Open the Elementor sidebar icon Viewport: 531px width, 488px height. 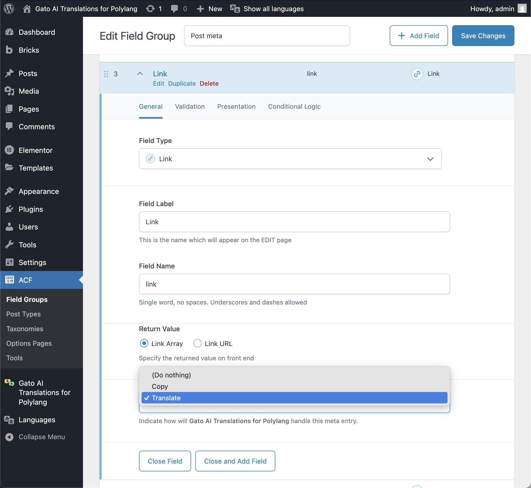click(x=10, y=150)
